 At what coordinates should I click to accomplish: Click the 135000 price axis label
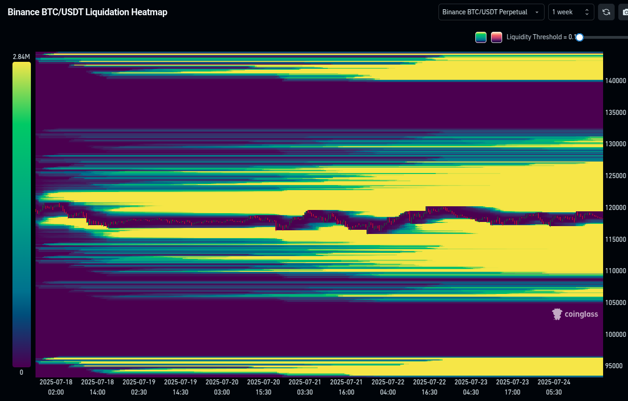pos(616,113)
